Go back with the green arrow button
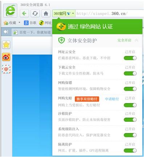Screen dimensions: 144x157 tap(24, 13)
